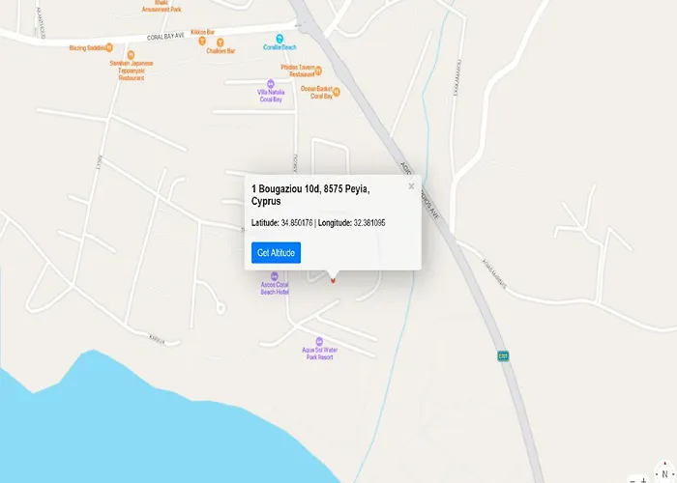677x483 pixels.
Task: Click the Corallia Beach marker icon
Action: click(x=280, y=38)
